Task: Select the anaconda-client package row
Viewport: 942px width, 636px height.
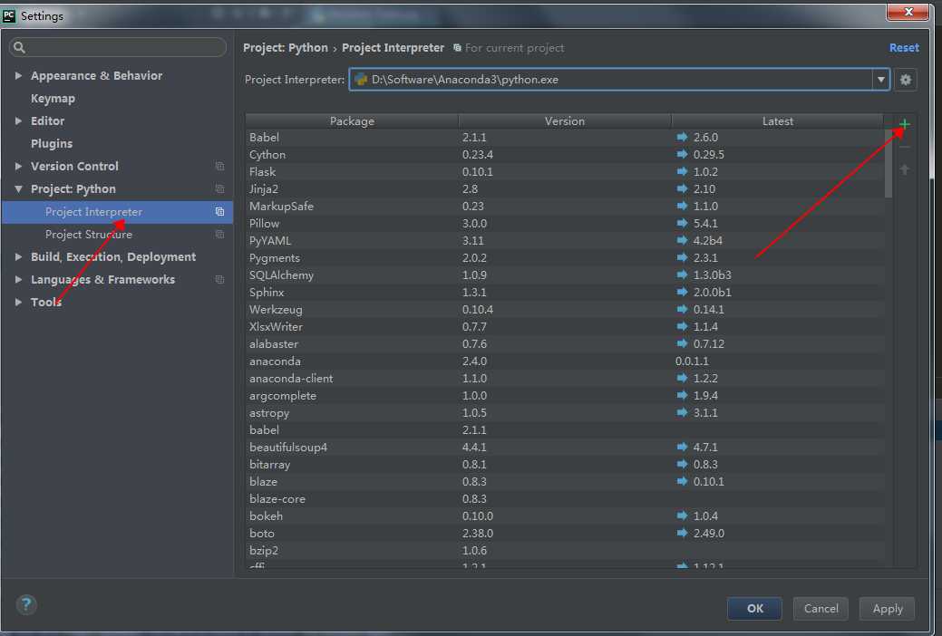Action: point(565,379)
